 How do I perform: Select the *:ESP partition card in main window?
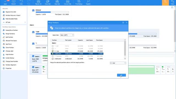click(39, 34)
